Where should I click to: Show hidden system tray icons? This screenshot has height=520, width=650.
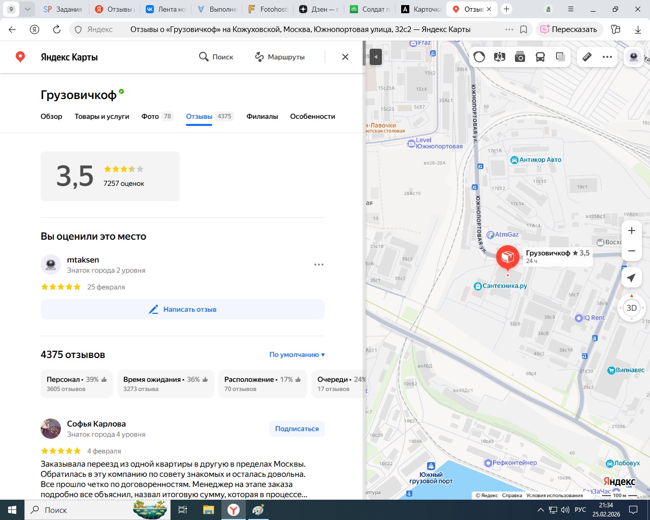pos(540,510)
